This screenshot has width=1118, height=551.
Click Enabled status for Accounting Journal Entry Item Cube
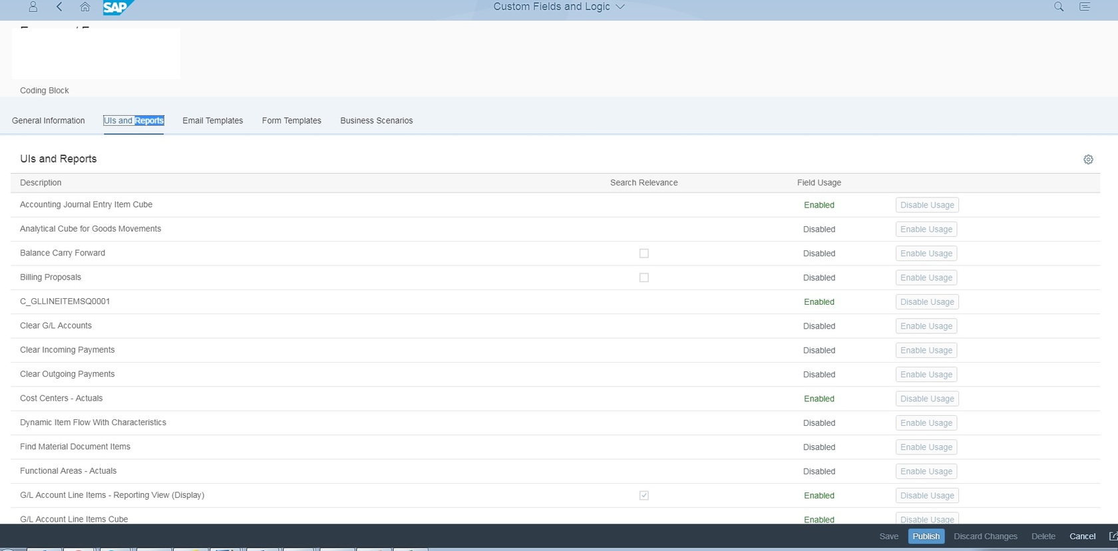[819, 205]
